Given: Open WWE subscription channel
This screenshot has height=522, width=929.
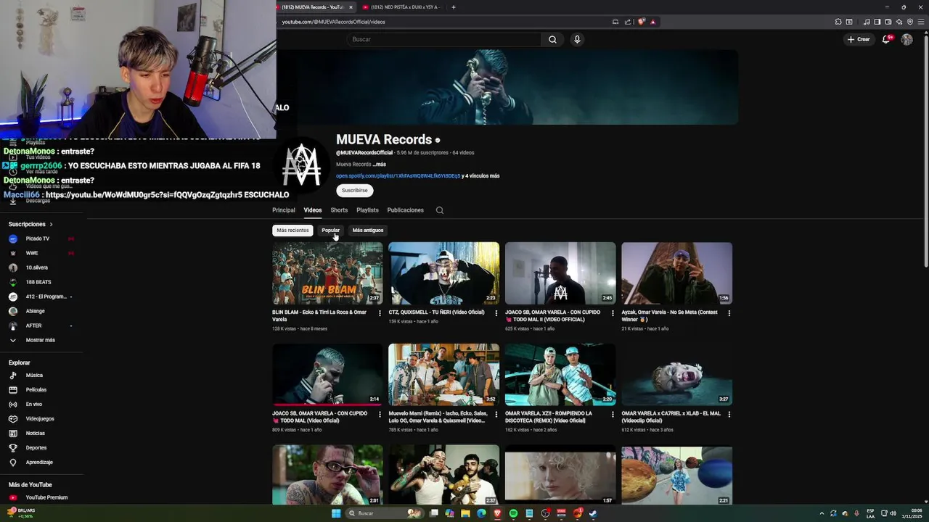Looking at the screenshot, I should 32,253.
